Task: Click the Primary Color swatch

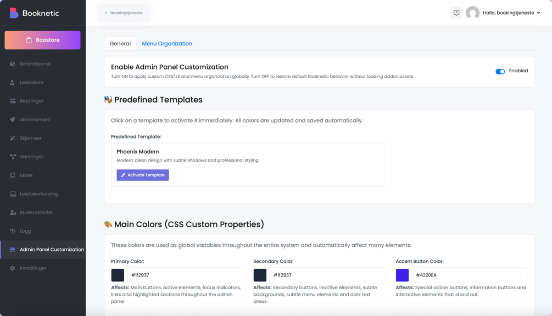Action: tap(118, 275)
